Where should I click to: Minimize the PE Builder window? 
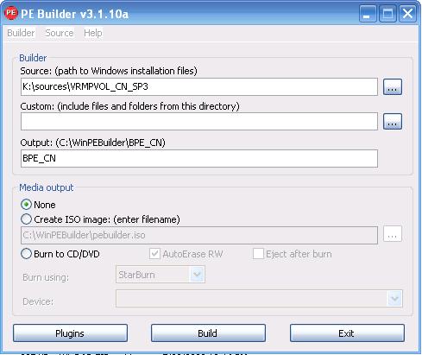pos(368,13)
